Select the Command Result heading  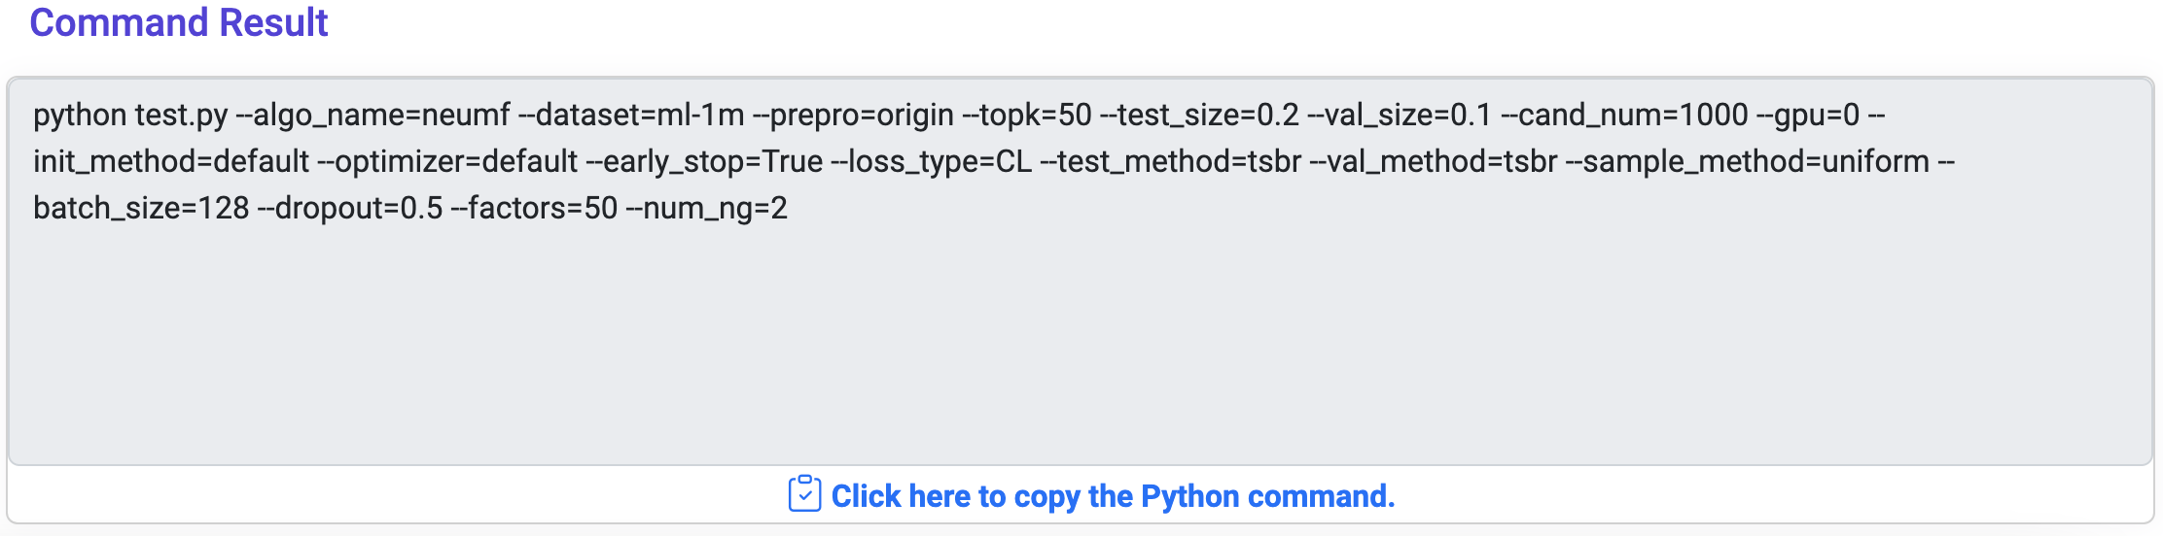(179, 22)
